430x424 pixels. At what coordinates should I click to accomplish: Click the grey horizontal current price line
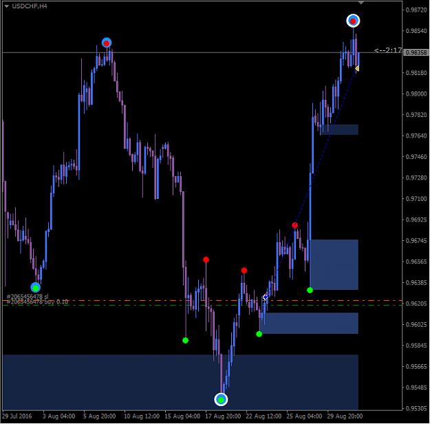click(202, 52)
